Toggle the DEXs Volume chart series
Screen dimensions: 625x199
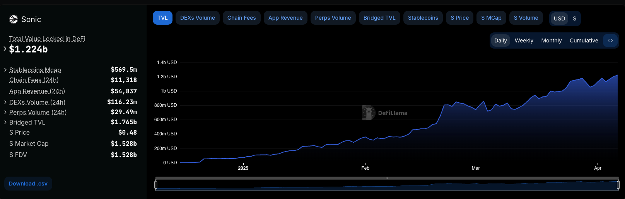[198, 18]
